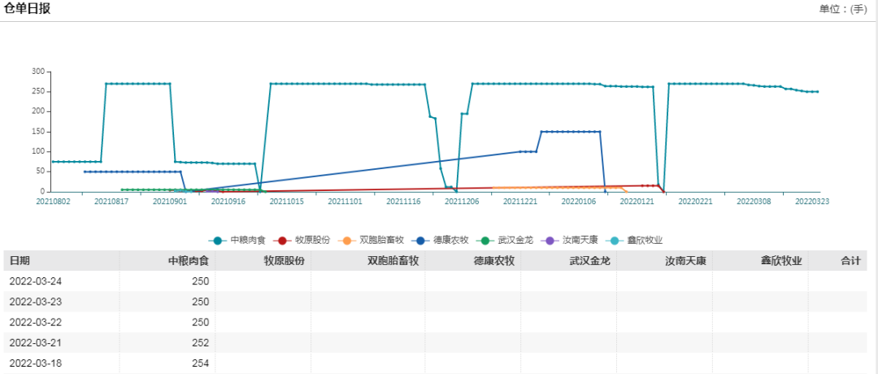Toggle the 武汉金龙 green legend entry

coord(489,240)
